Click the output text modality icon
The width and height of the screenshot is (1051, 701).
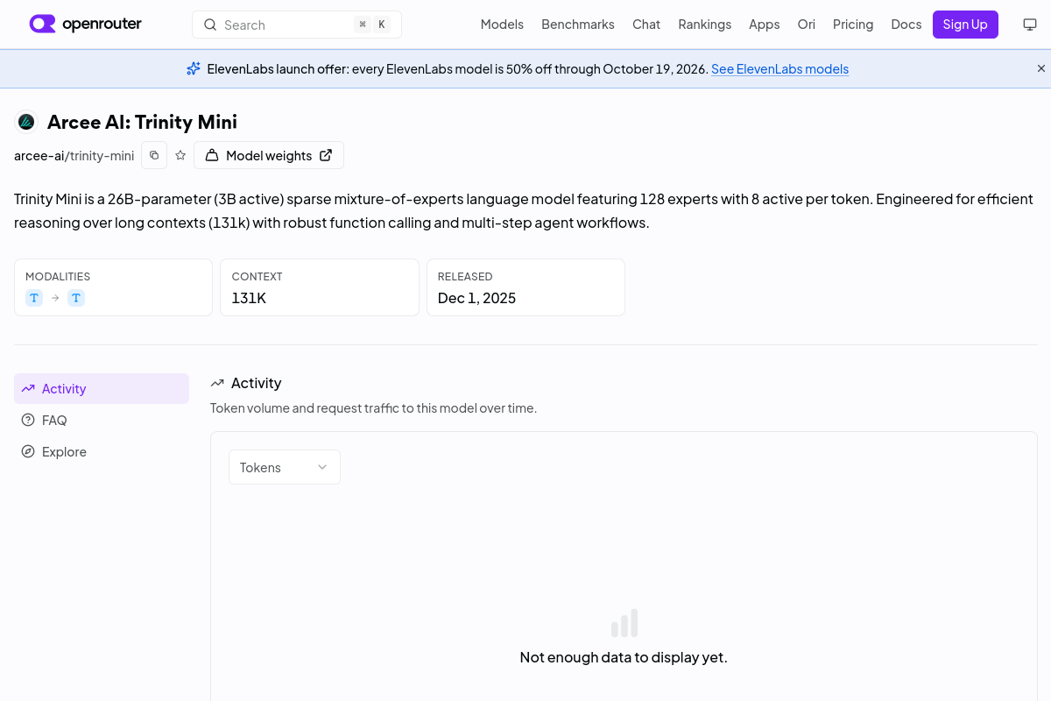76,298
